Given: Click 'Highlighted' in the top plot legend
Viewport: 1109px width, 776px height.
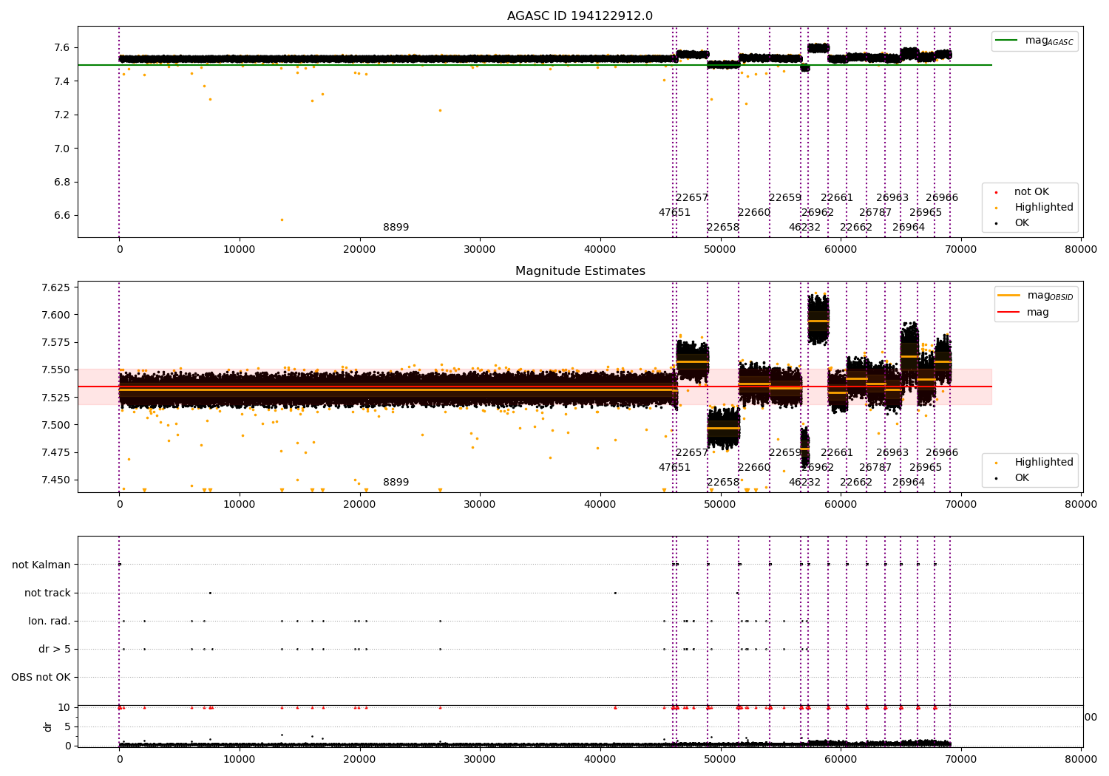Looking at the screenshot, I should click(x=1043, y=207).
